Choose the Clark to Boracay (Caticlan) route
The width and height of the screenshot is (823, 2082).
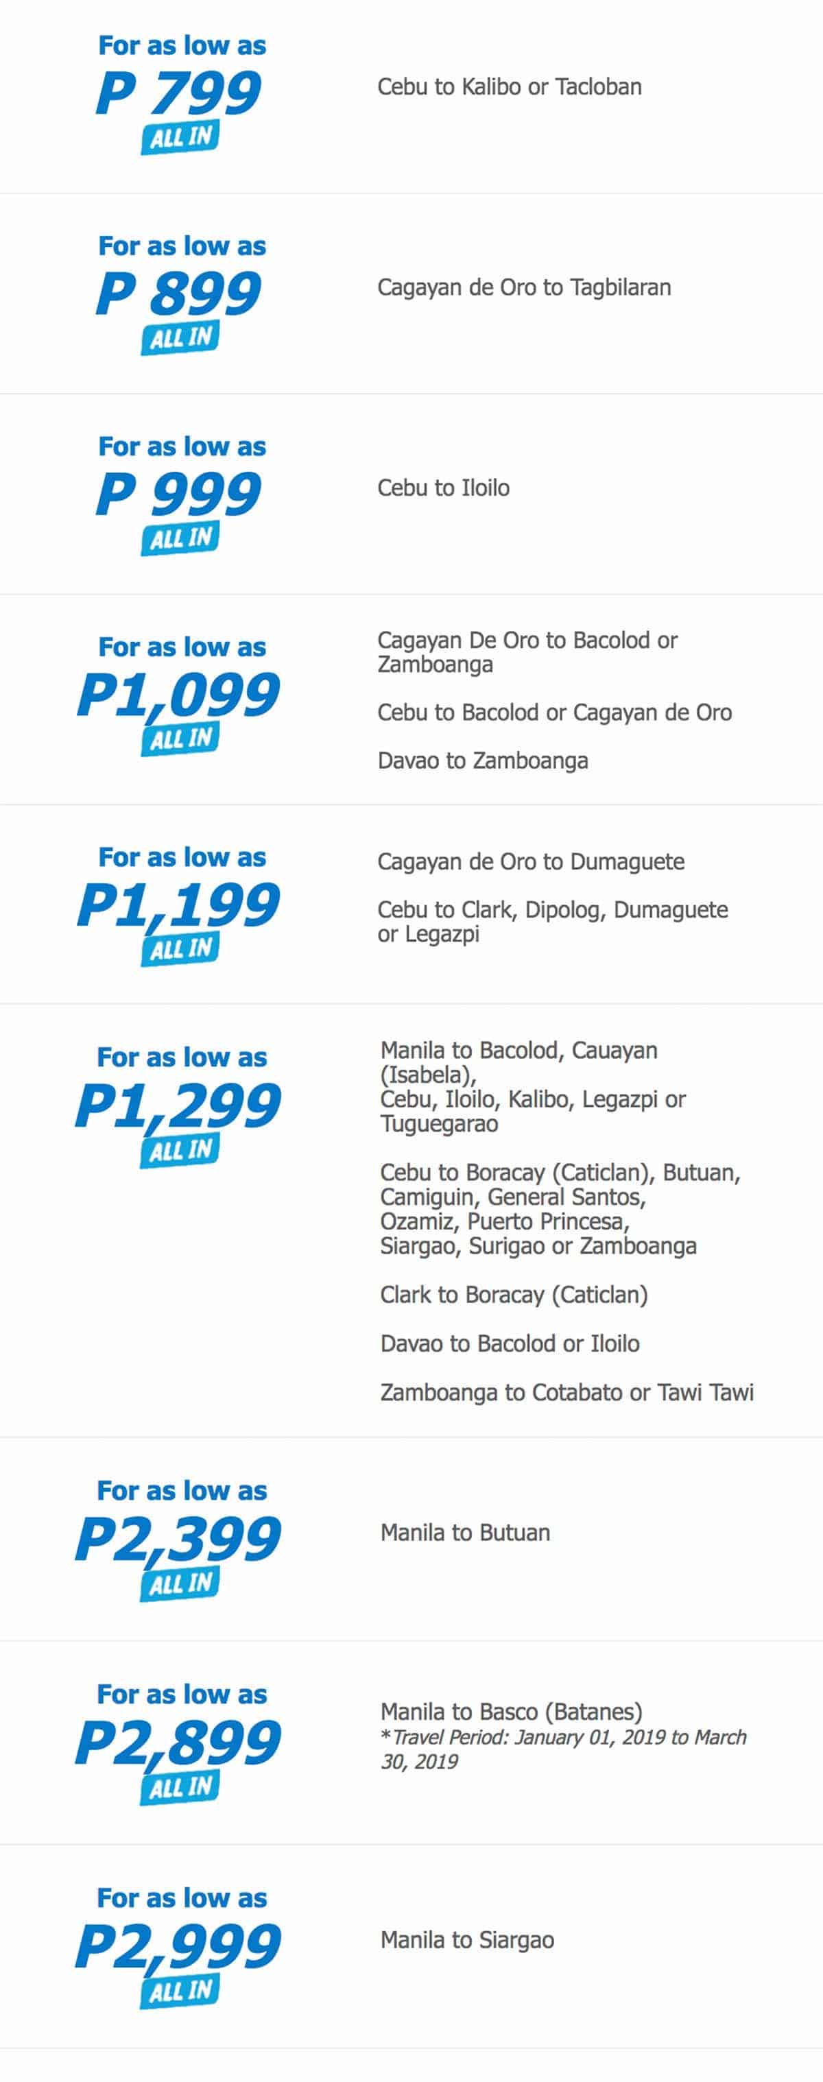click(514, 1295)
